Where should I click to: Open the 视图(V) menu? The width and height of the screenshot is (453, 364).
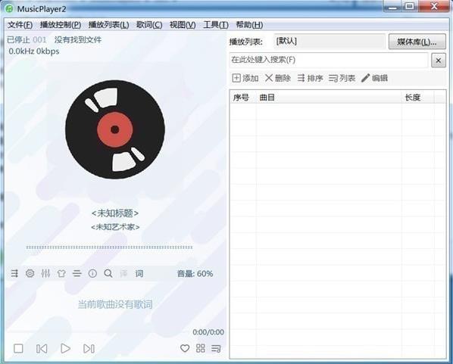(x=183, y=25)
